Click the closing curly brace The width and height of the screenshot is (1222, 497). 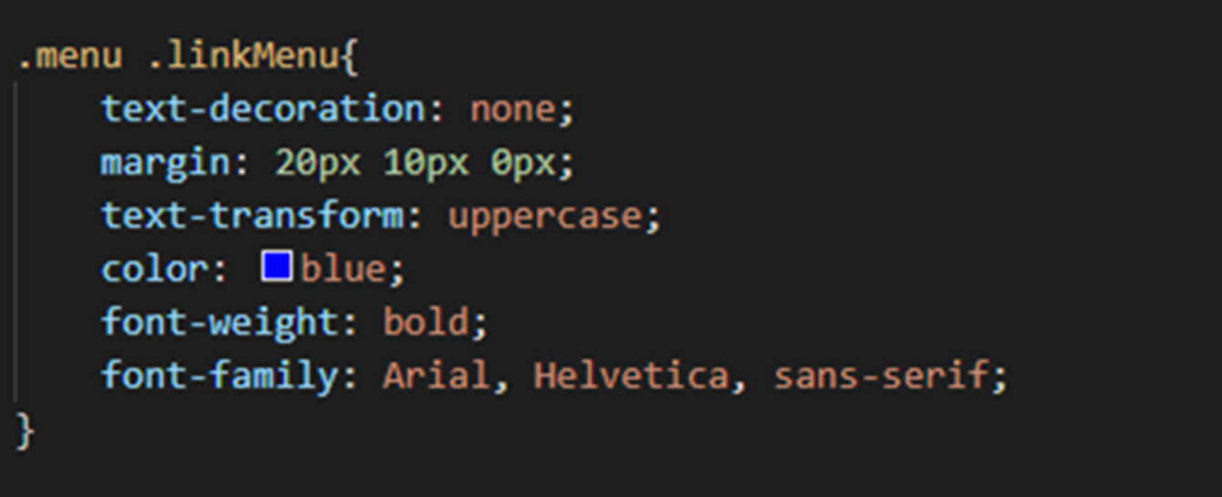26,430
